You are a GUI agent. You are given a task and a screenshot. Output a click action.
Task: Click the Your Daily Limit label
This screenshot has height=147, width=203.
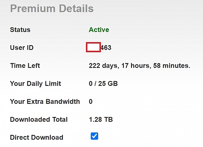point(36,84)
